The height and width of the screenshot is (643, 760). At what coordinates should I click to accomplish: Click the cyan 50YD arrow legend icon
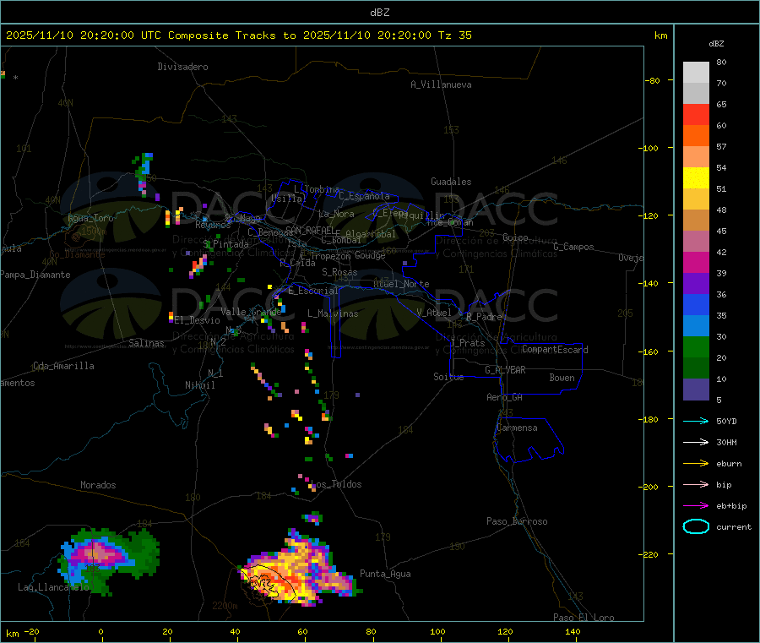(x=696, y=421)
